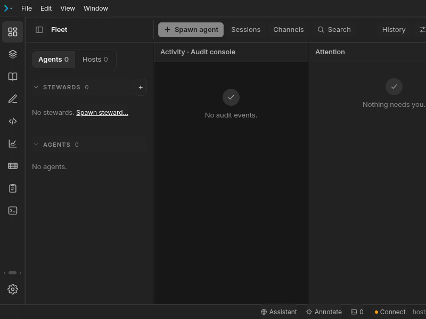Viewport: 426px width, 319px height.
Task: Click the app logo chevron icon
Action: (7, 9)
